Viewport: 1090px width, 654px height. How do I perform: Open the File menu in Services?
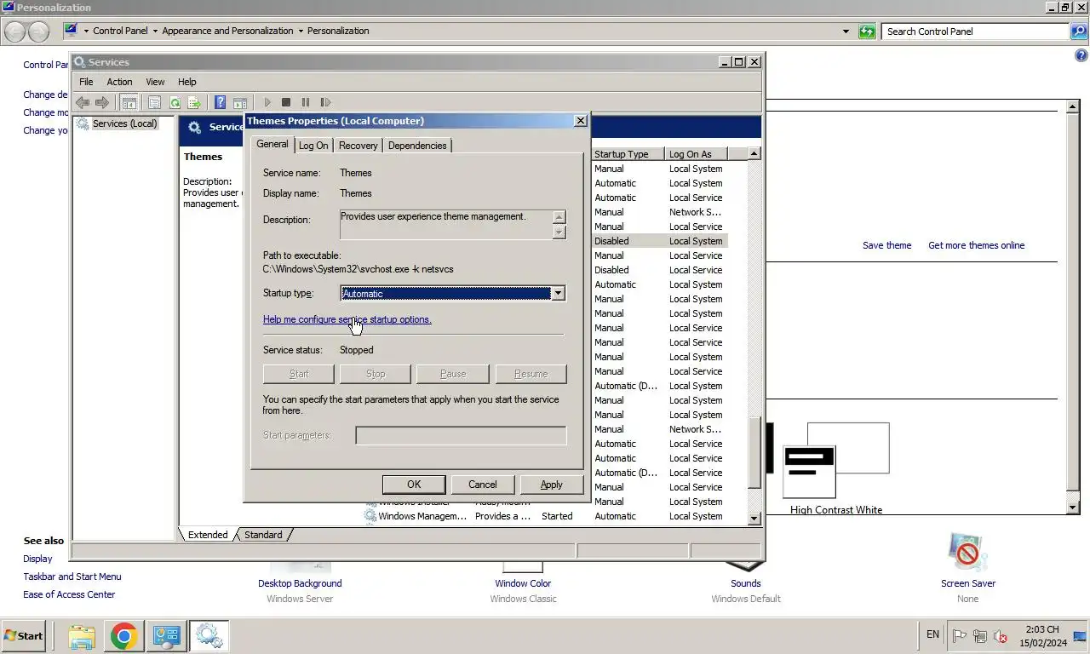(x=86, y=82)
